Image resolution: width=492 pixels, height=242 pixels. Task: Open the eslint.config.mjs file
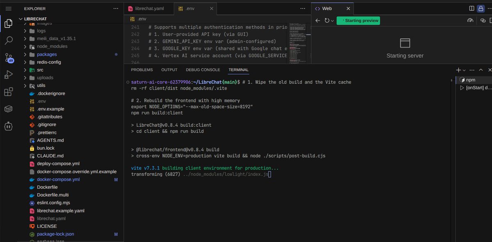54,203
